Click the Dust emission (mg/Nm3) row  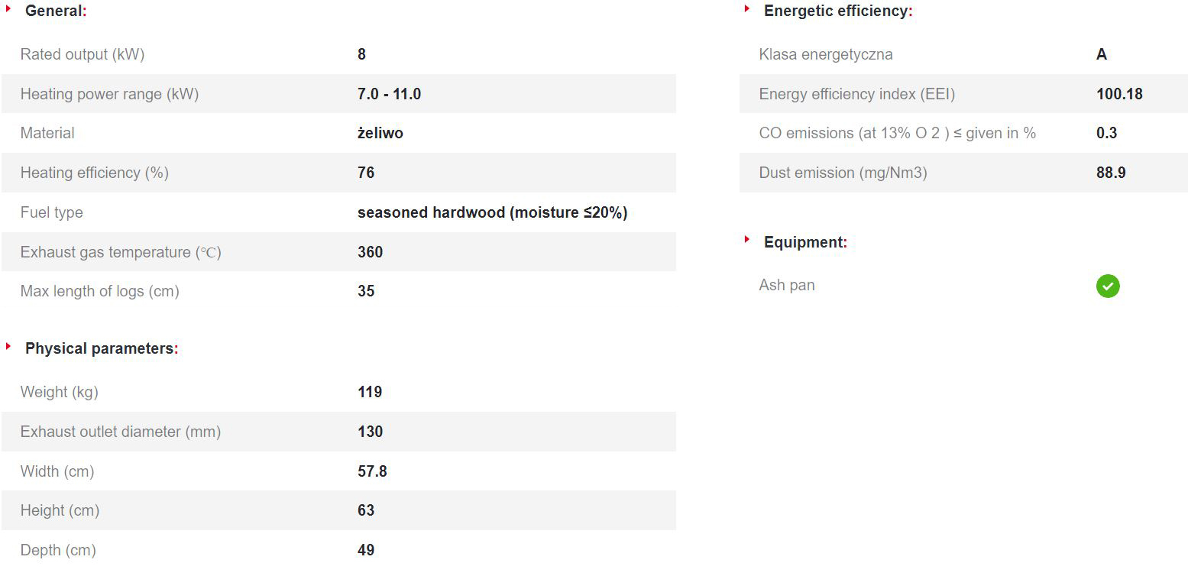963,173
